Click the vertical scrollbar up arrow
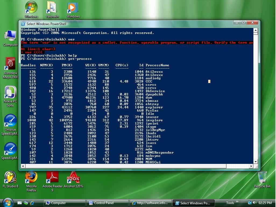The height and width of the screenshot is (207, 276). click(x=256, y=30)
